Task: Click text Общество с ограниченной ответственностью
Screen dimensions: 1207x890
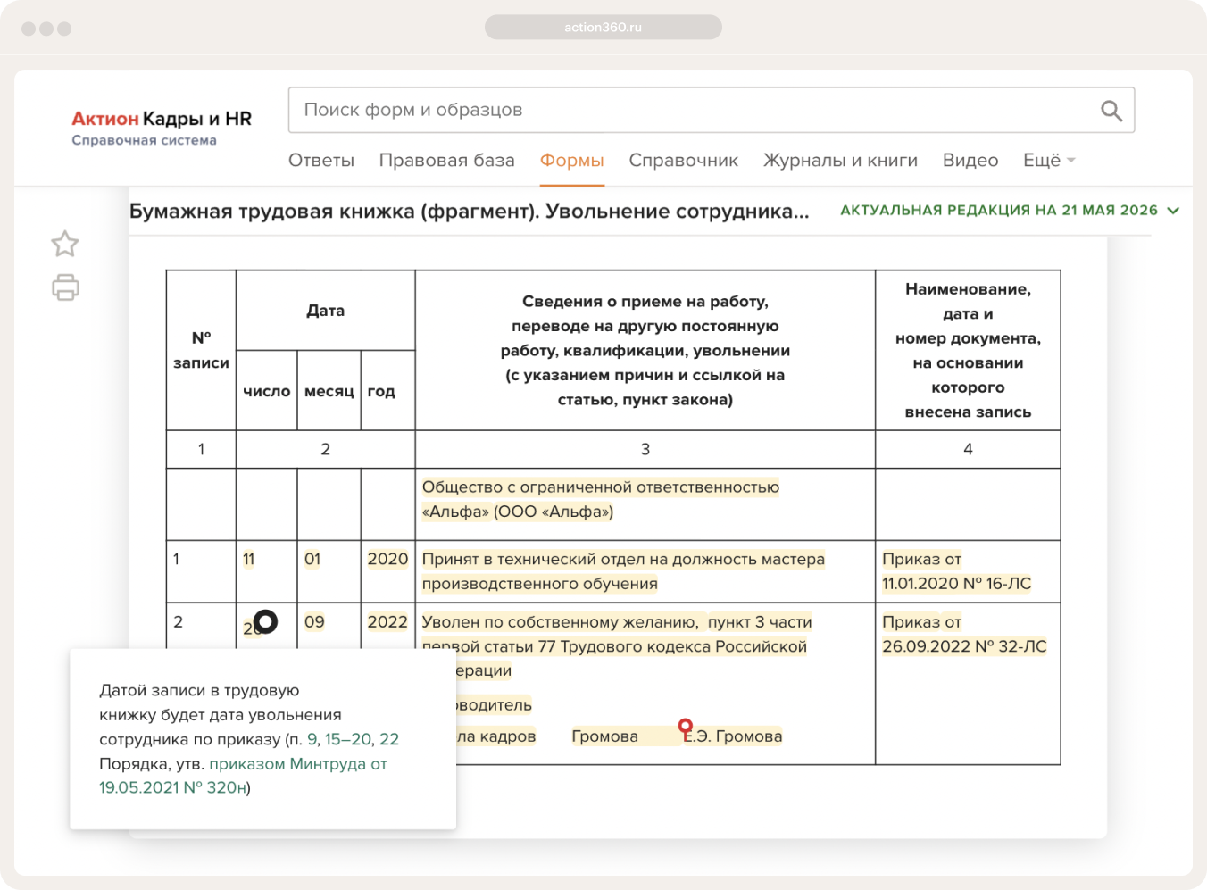Action: [x=601, y=487]
